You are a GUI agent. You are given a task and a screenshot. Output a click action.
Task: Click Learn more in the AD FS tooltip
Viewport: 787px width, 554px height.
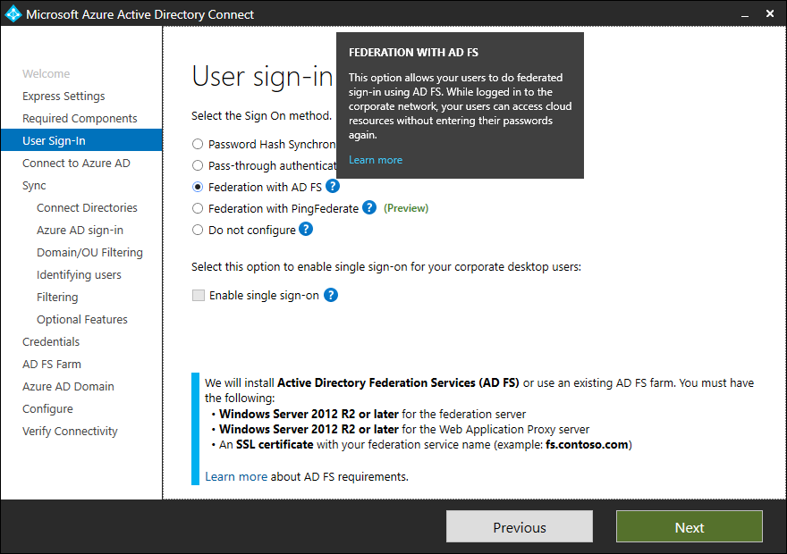click(x=376, y=159)
